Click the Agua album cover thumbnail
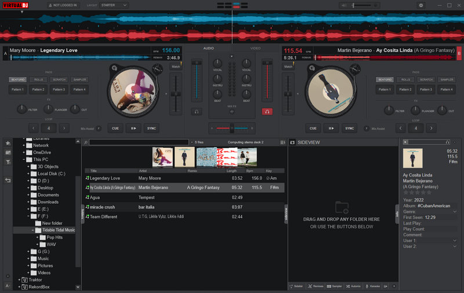464x293 pixels. [206, 157]
